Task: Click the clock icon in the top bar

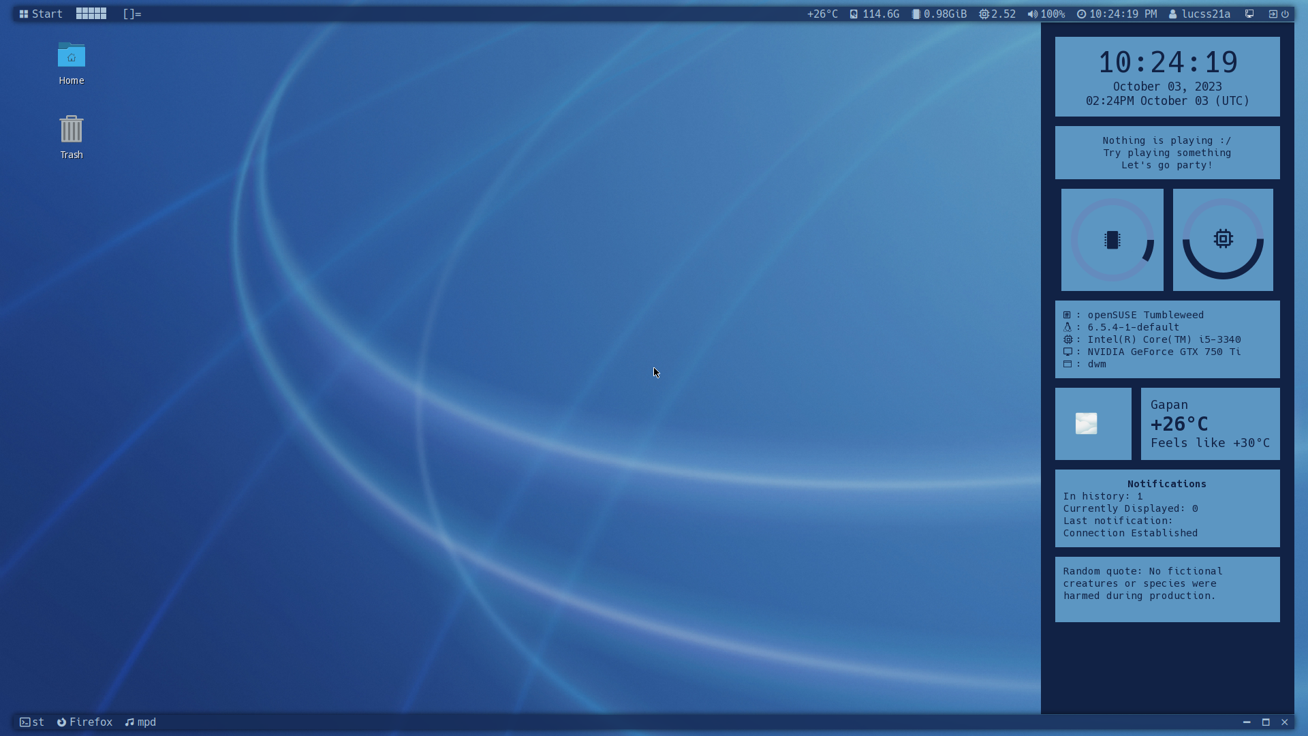Action: [x=1081, y=14]
